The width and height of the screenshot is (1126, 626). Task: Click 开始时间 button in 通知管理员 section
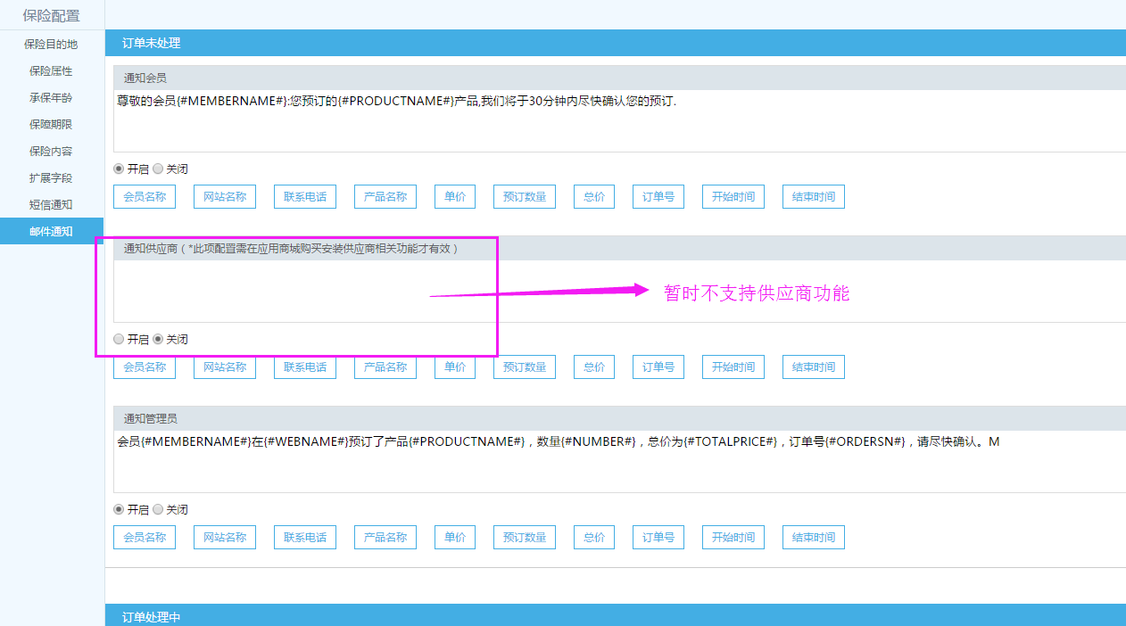point(733,538)
